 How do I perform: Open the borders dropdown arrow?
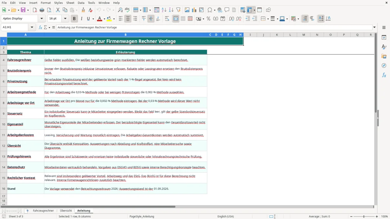[x=267, y=19]
